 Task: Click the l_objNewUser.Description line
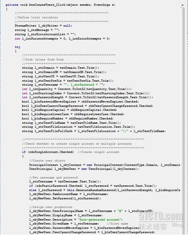(x=76, y=220)
